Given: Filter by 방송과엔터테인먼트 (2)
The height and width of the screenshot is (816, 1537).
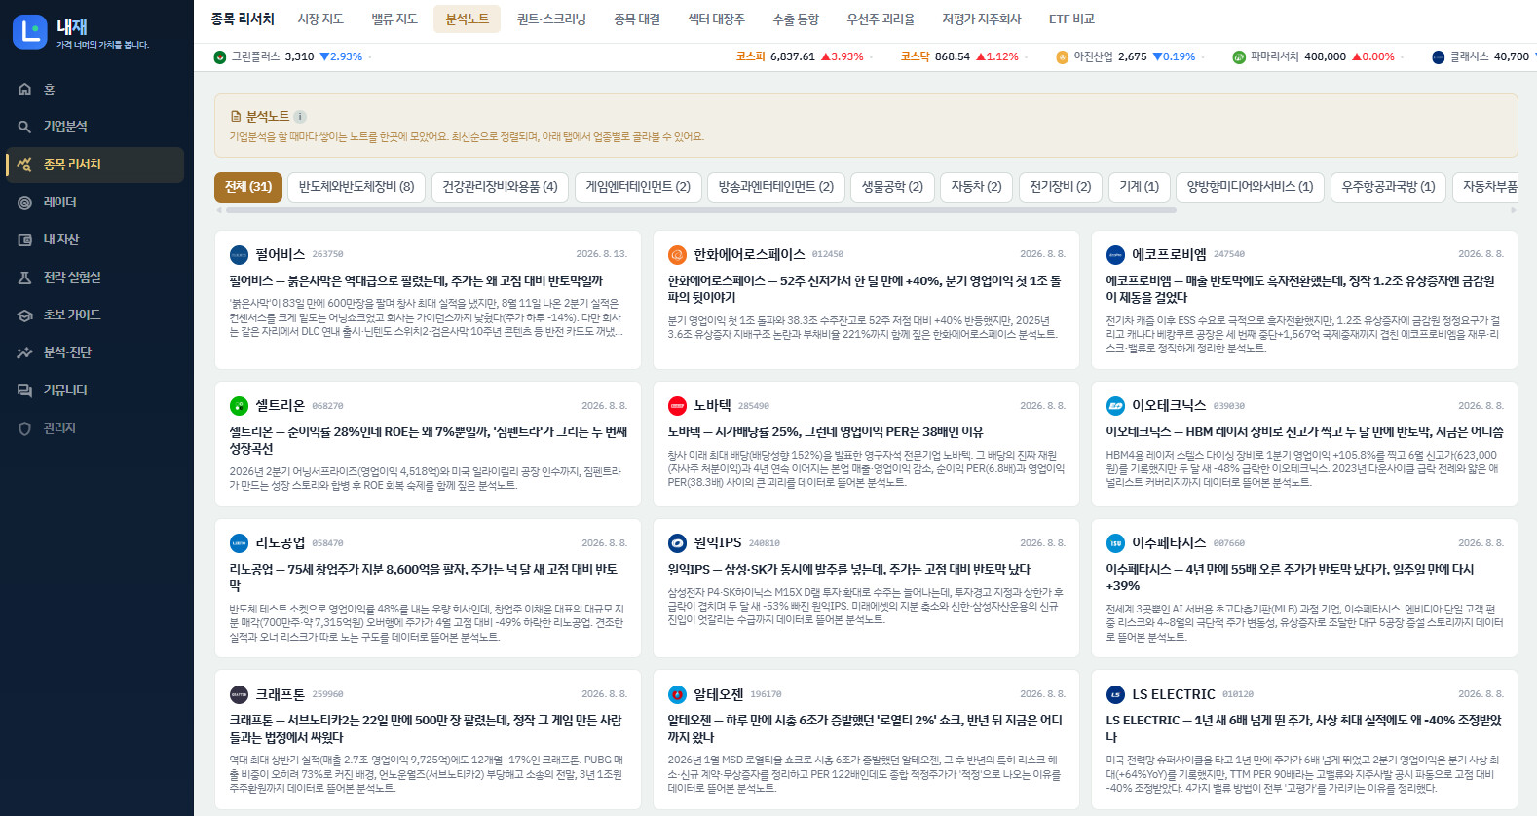Looking at the screenshot, I should click(x=776, y=187).
